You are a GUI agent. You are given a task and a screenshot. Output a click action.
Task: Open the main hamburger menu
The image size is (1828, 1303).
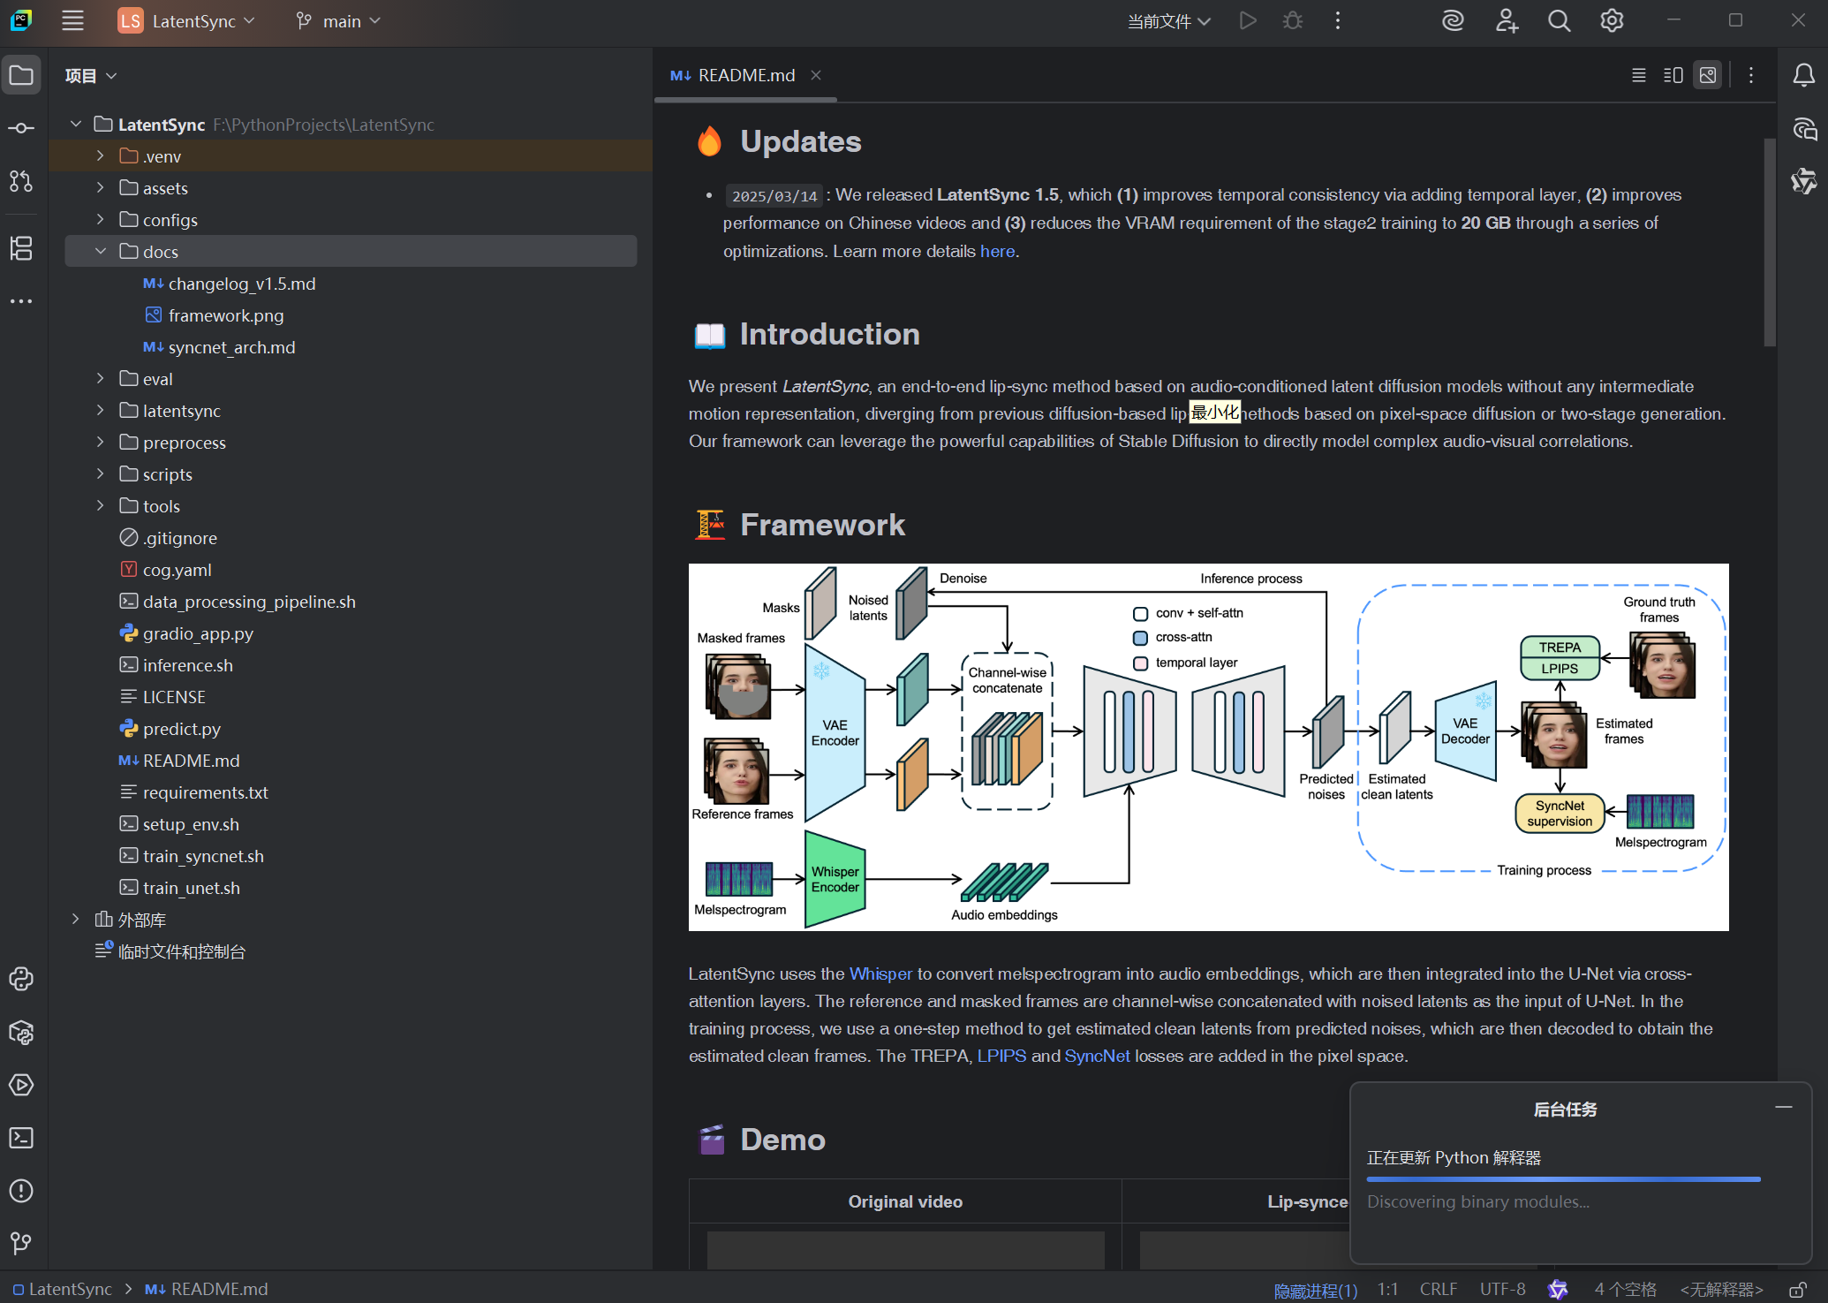click(x=72, y=21)
